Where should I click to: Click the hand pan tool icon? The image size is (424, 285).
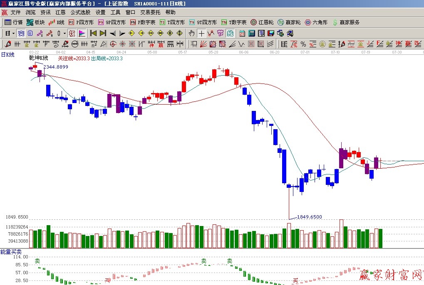pos(191,33)
